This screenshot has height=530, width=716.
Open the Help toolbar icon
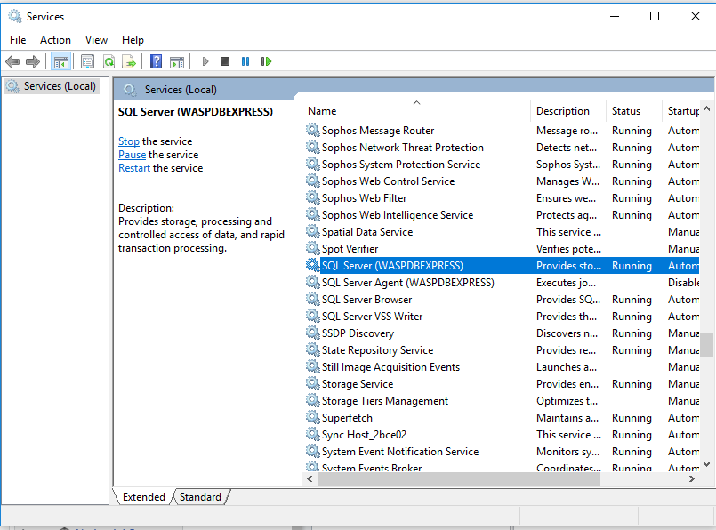click(157, 61)
